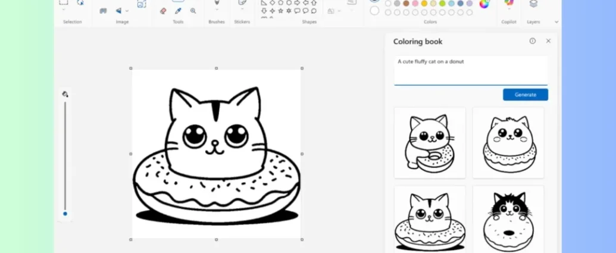
Task: Click the Flip image icon
Action: point(118,11)
